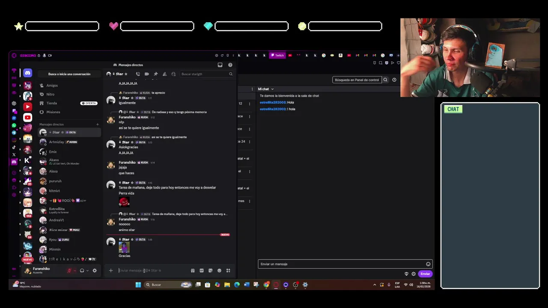This screenshot has height=308, width=548.
Task: Create a new direct message with plus icon
Action: [x=98, y=124]
